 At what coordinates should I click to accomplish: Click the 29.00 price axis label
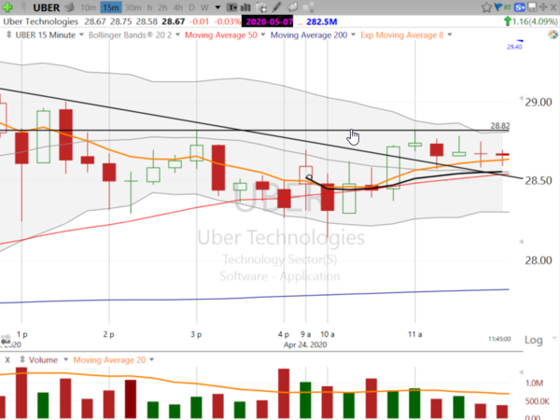click(x=539, y=103)
